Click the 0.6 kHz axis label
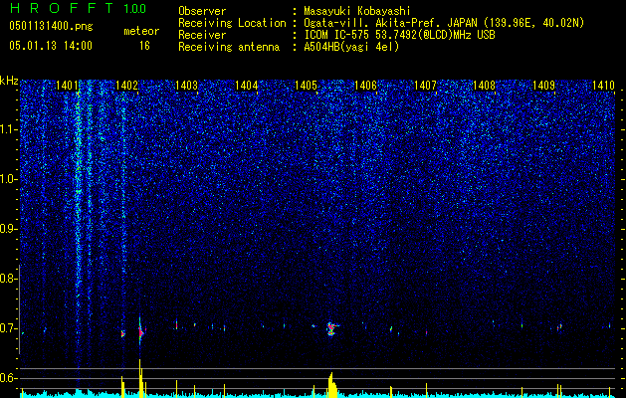The image size is (626, 398). [x=7, y=378]
